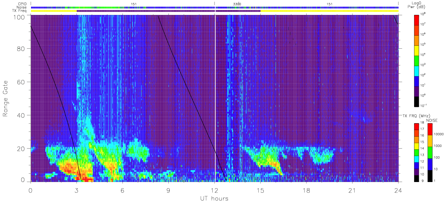The height and width of the screenshot is (206, 448).
Task: Click the '3300' CPID value
Action: (x=237, y=4)
